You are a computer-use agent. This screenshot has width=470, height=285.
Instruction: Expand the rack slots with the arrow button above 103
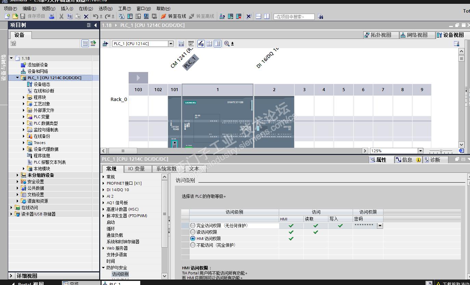point(138,78)
